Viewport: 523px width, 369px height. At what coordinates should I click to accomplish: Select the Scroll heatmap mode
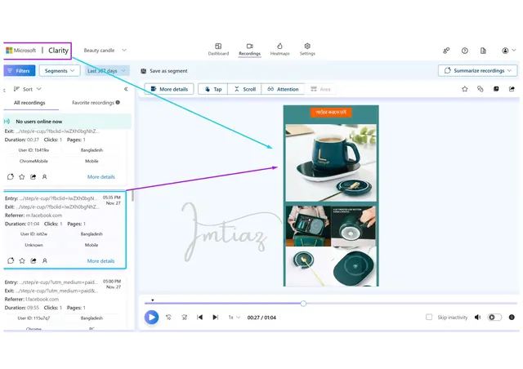(x=245, y=89)
